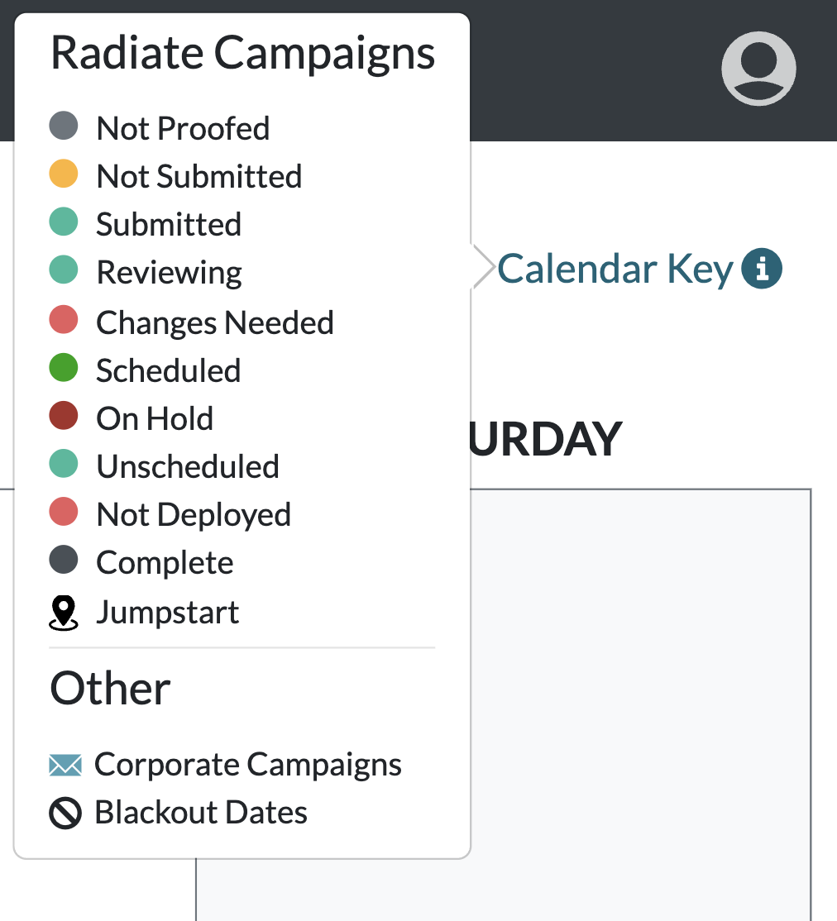Click the bright green Scheduled dot
The width and height of the screenshot is (837, 921).
(x=64, y=368)
